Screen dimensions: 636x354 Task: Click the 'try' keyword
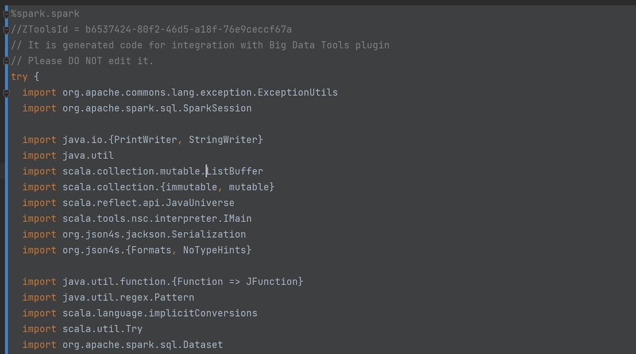pyautogui.click(x=19, y=77)
